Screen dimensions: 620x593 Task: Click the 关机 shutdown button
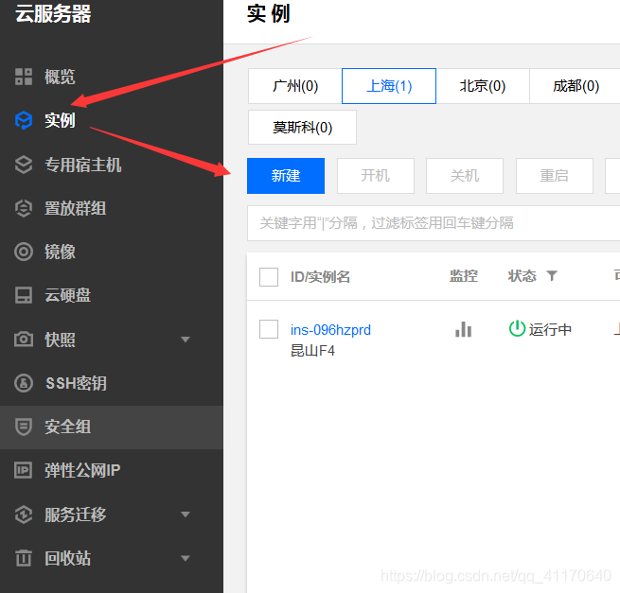click(x=465, y=176)
